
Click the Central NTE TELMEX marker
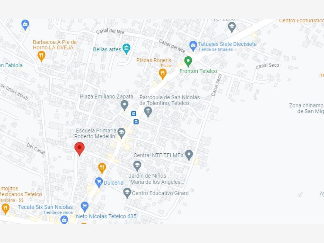coord(189,155)
